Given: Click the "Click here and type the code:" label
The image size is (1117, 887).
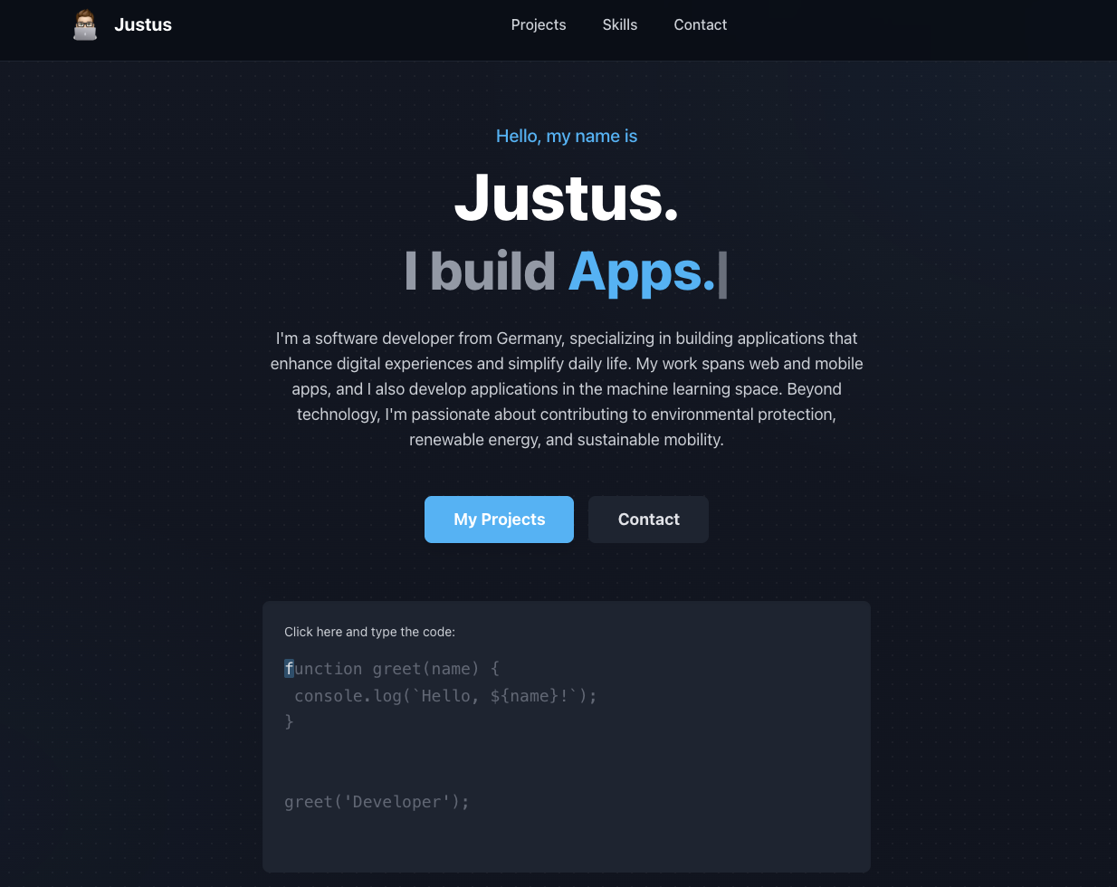Looking at the screenshot, I should pyautogui.click(x=369, y=632).
